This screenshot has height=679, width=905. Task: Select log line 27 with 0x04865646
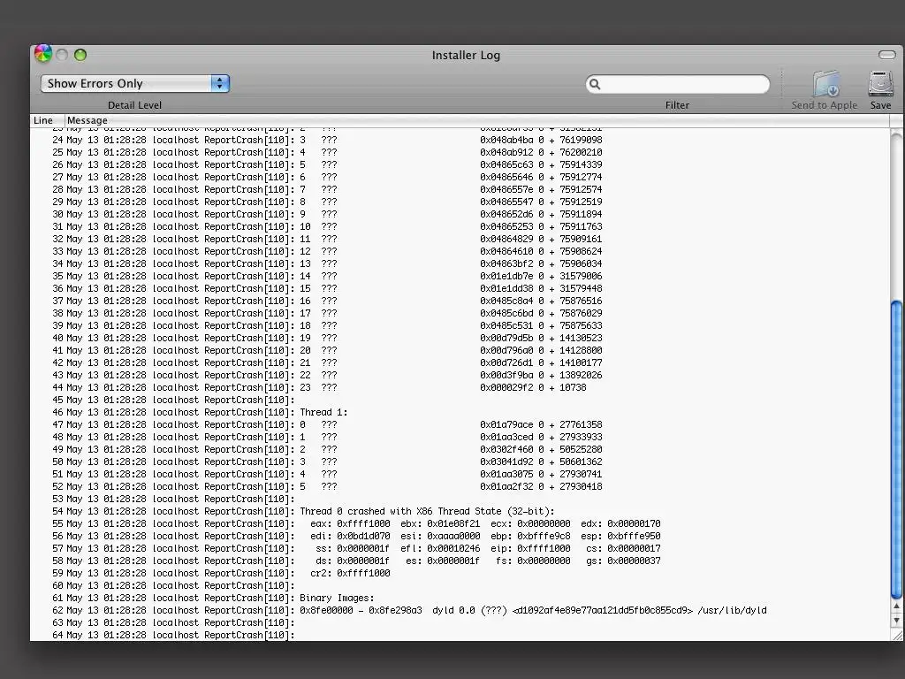(460, 177)
